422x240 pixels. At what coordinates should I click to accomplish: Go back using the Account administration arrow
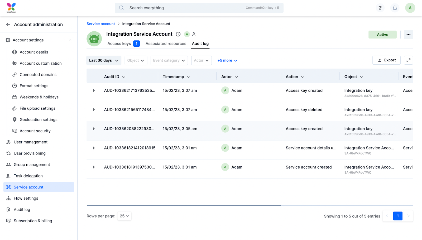click(8, 25)
